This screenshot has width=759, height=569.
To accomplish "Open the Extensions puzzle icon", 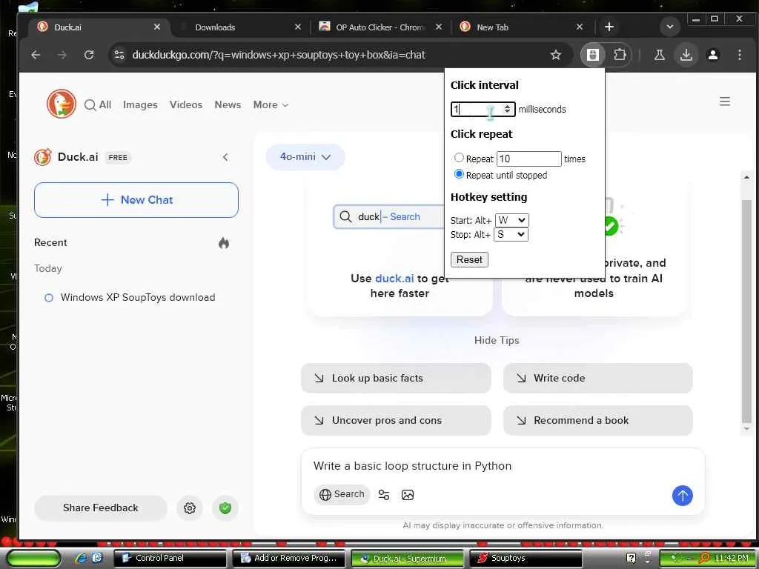I will point(620,55).
